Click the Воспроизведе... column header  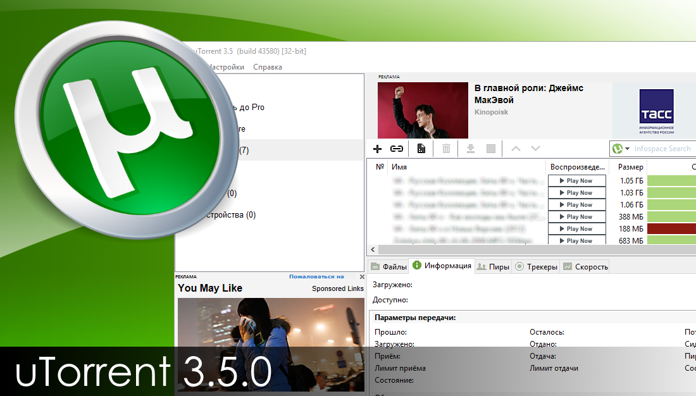pyautogui.click(x=578, y=167)
